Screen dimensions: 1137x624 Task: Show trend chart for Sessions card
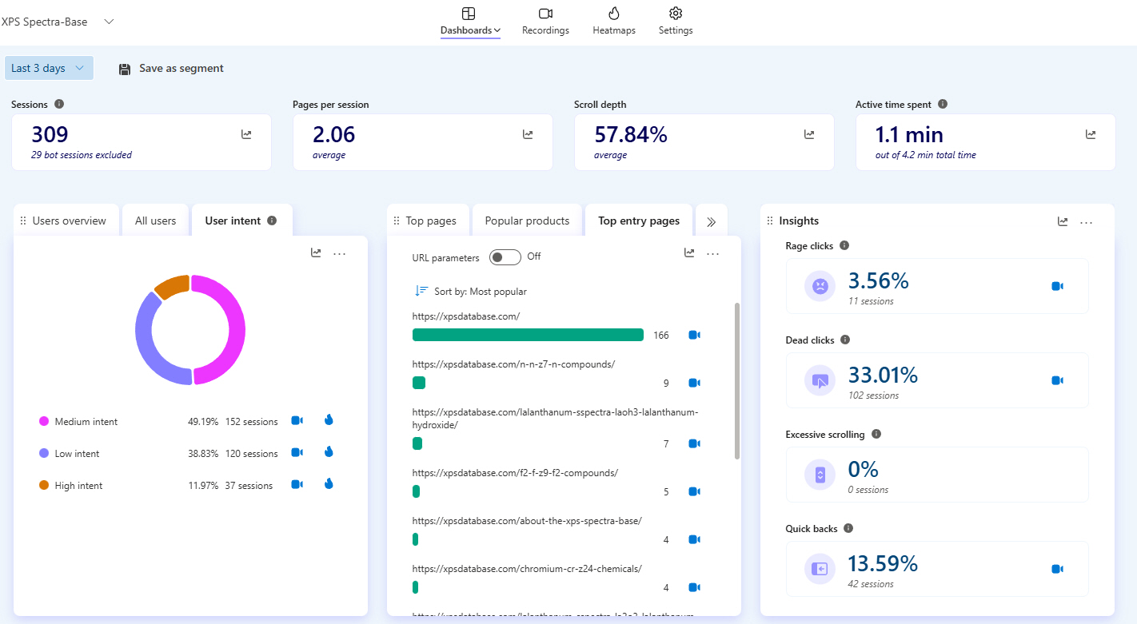[246, 135]
